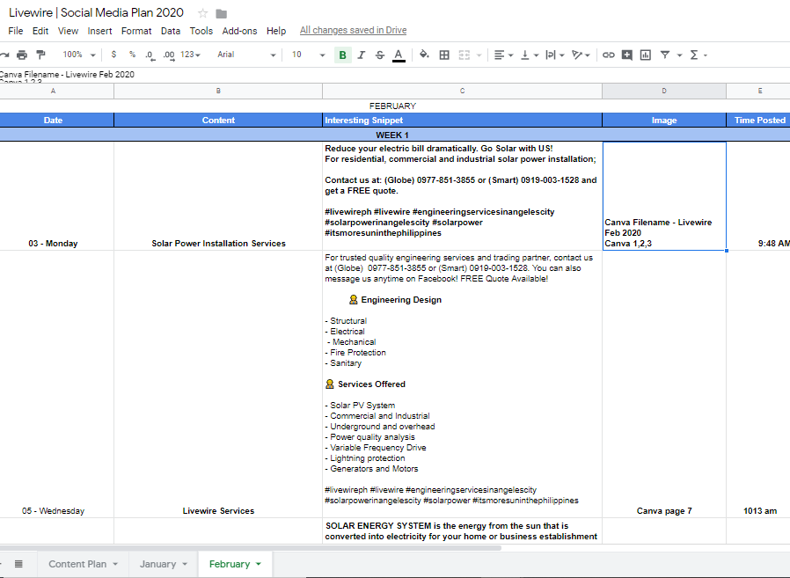
Task: Select column B header
Action: click(x=218, y=91)
